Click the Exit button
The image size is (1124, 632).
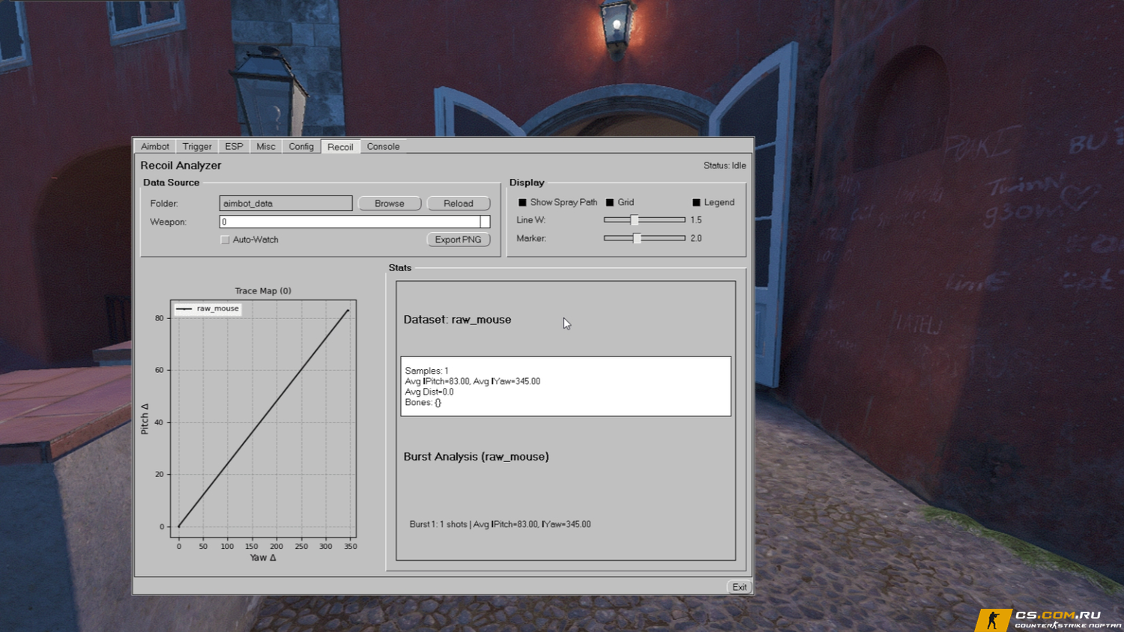pyautogui.click(x=739, y=587)
